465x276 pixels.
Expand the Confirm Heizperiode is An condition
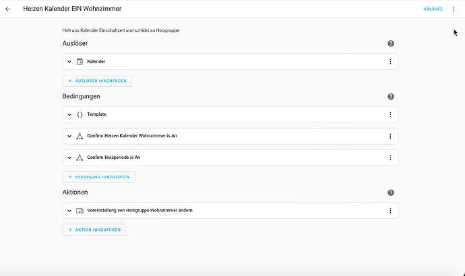tap(69, 158)
